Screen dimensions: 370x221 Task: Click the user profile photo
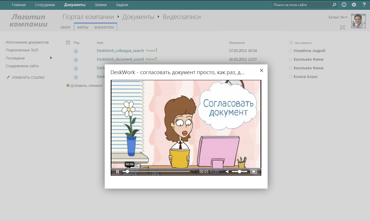pos(358,21)
